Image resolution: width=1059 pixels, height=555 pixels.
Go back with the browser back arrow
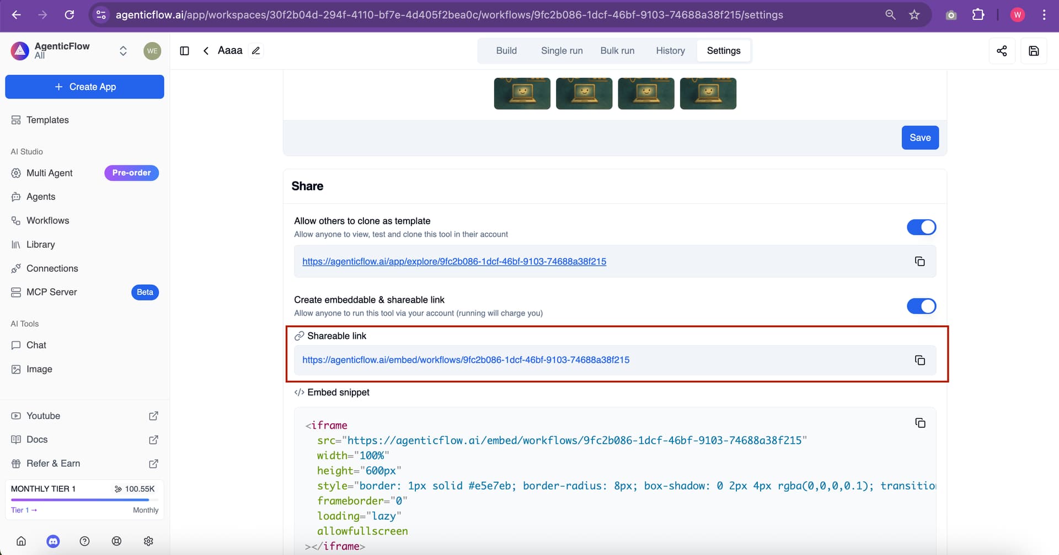click(17, 15)
